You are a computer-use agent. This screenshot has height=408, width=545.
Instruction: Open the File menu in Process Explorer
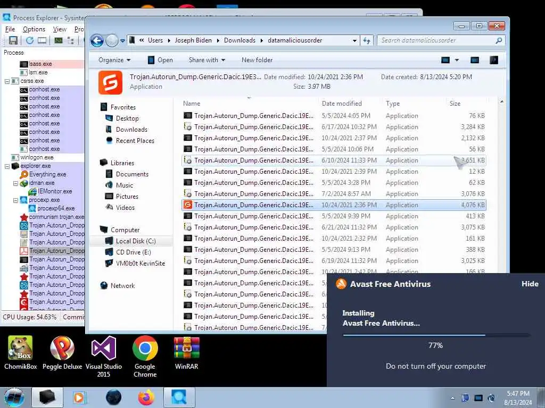tap(10, 29)
